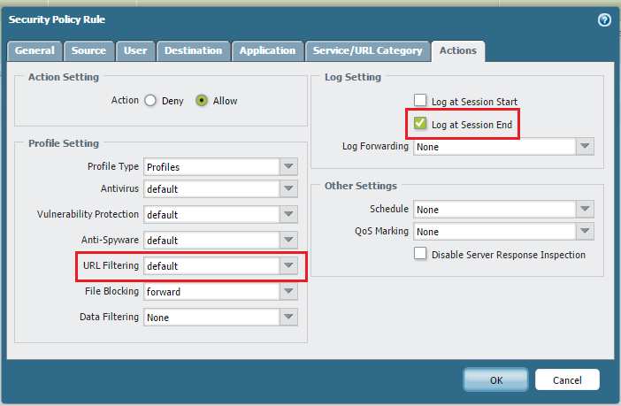Viewport: 621px width, 406px height.
Task: Open the Service/URL Category tab
Action: tap(368, 51)
